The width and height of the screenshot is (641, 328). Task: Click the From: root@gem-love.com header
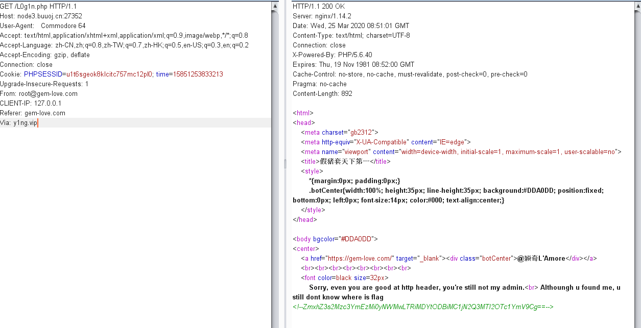[39, 94]
